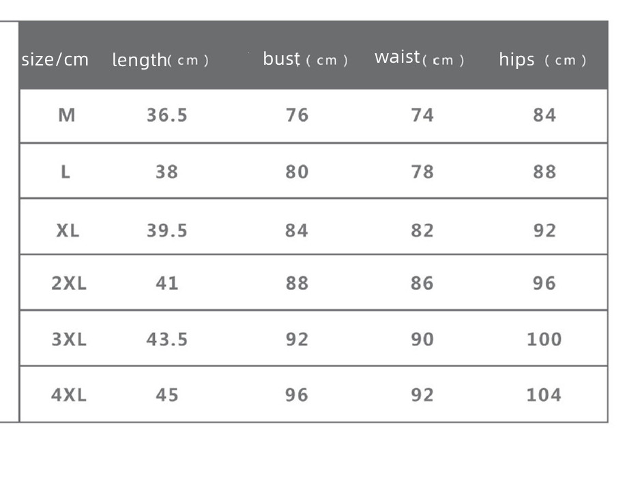This screenshot has width=629, height=487.
Task: Click the waist (cm) column header
Action: [419, 58]
